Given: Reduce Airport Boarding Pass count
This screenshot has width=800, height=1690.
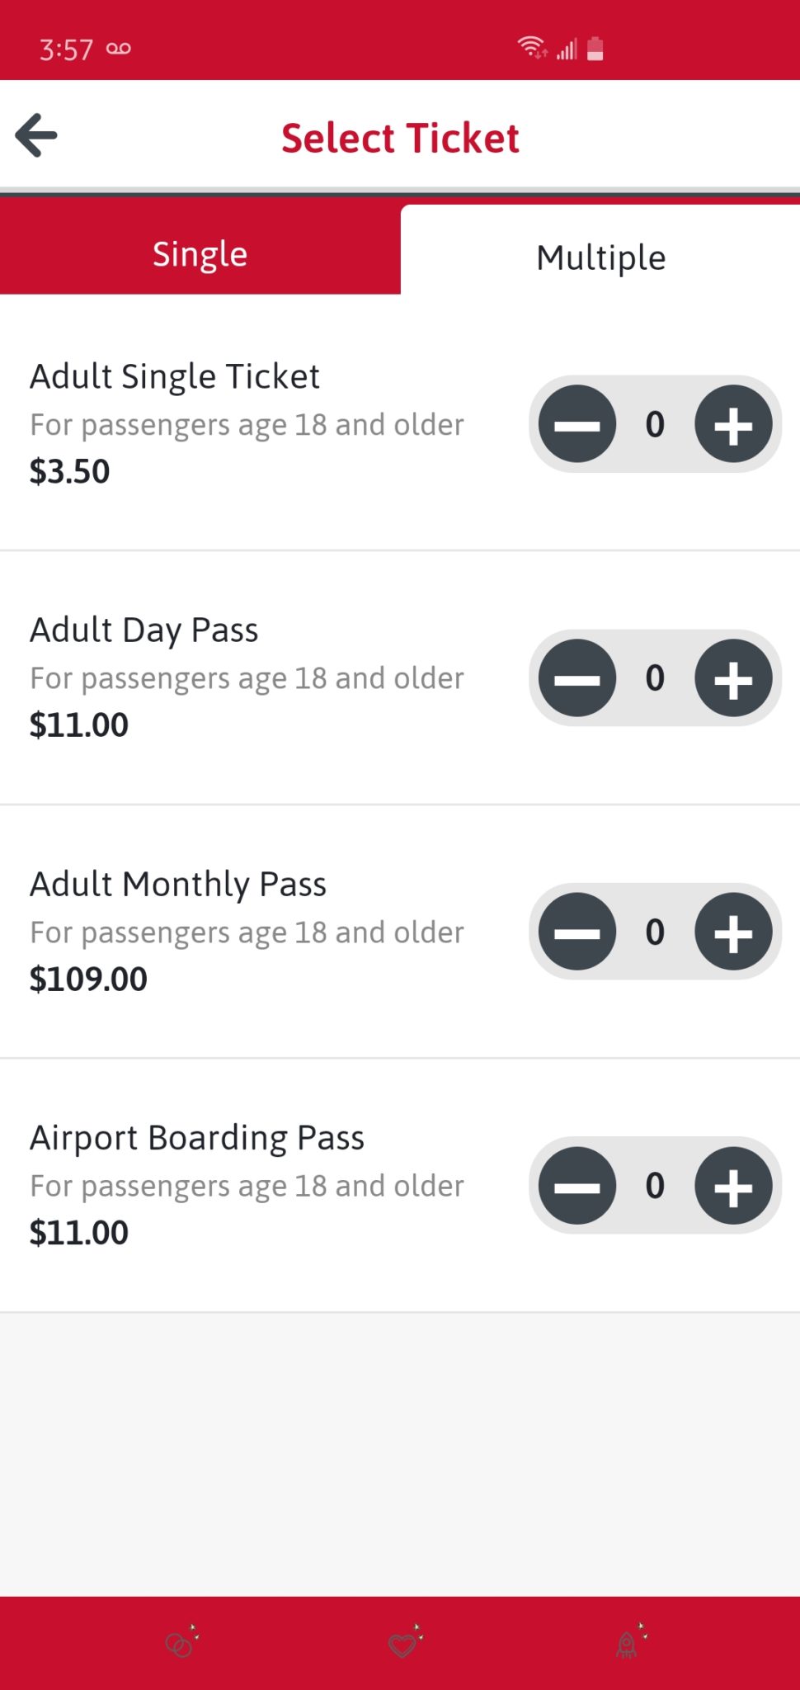Looking at the screenshot, I should [x=577, y=1186].
